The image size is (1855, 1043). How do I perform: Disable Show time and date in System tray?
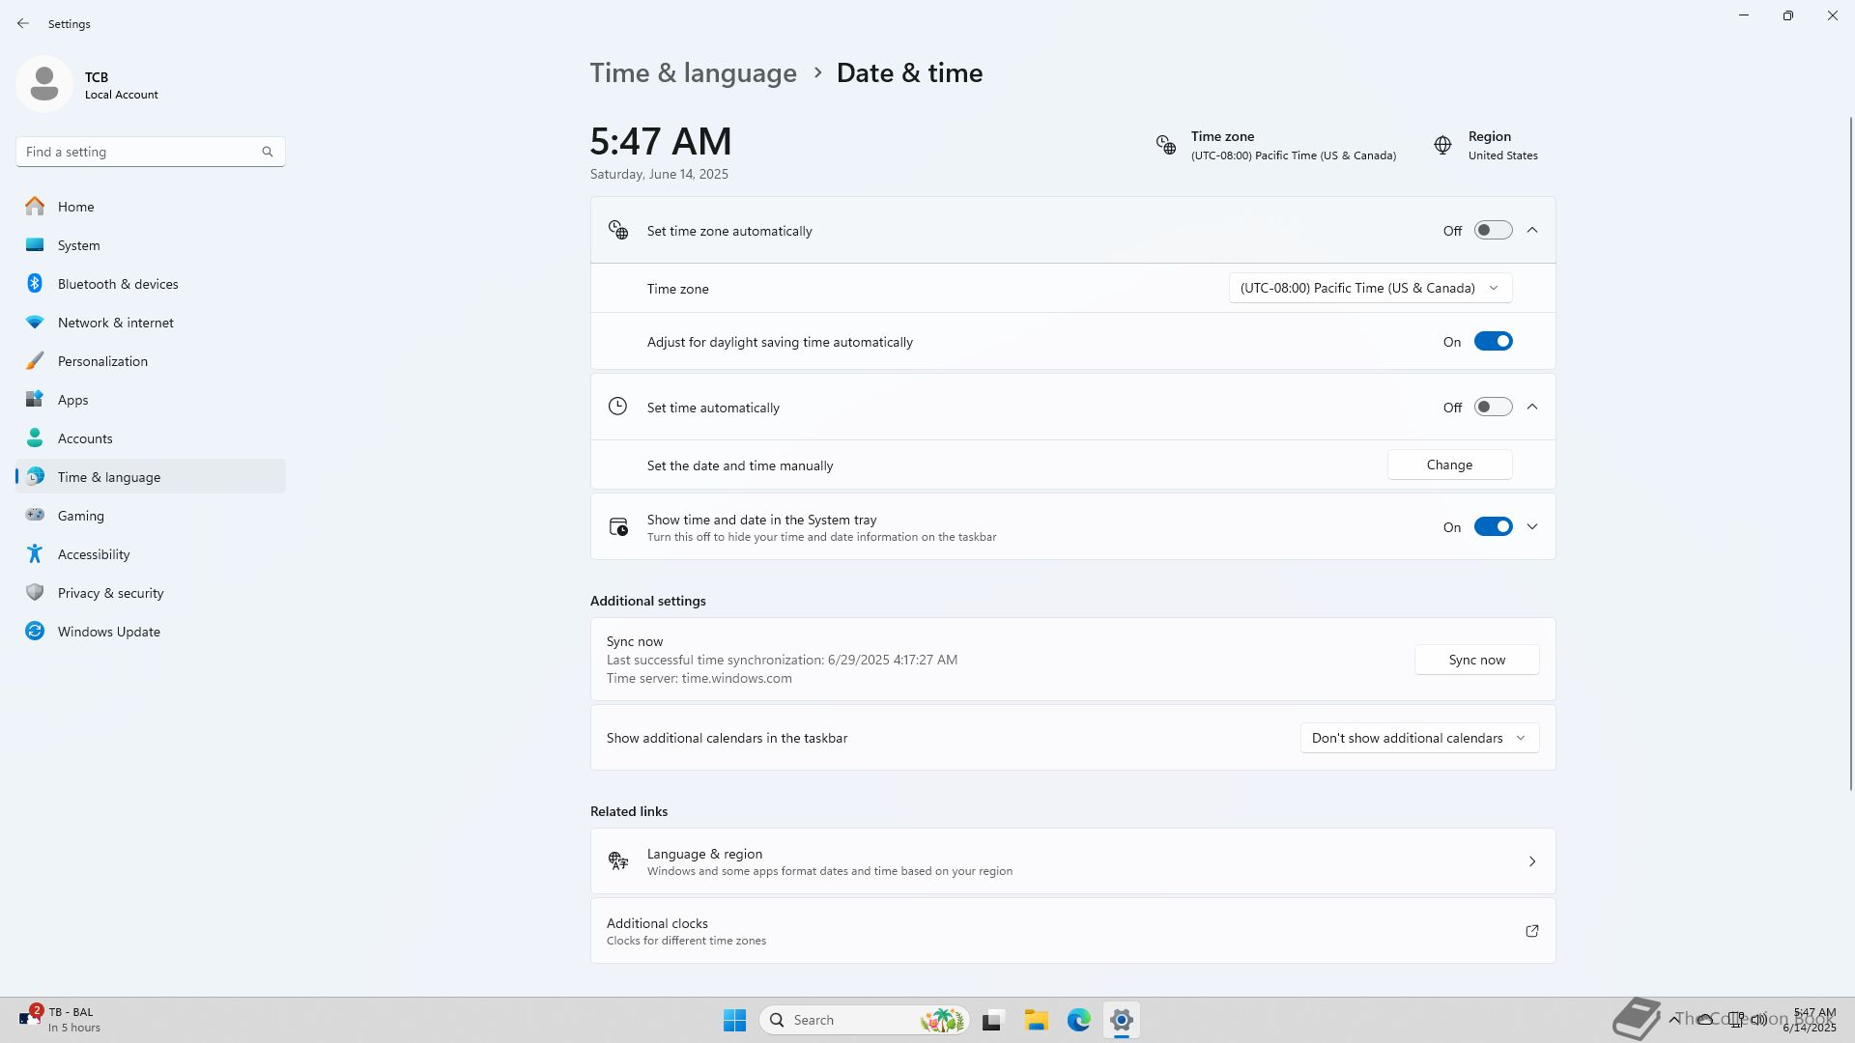1493,527
